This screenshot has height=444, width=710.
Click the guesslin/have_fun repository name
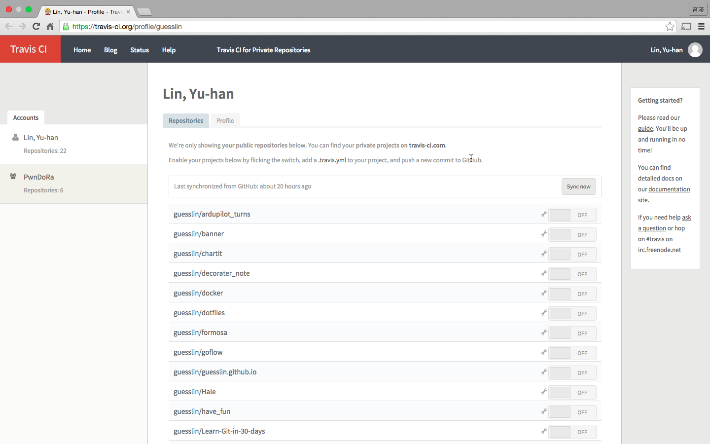202,411
